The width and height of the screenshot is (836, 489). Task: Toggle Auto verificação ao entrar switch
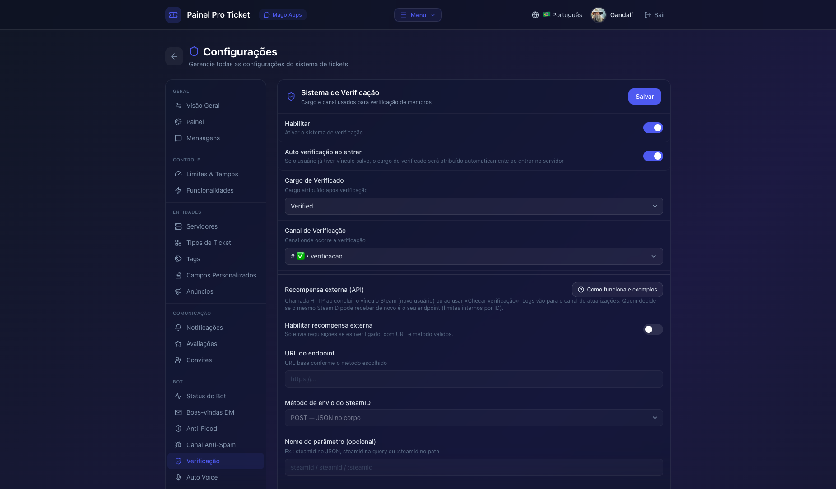[x=653, y=156]
